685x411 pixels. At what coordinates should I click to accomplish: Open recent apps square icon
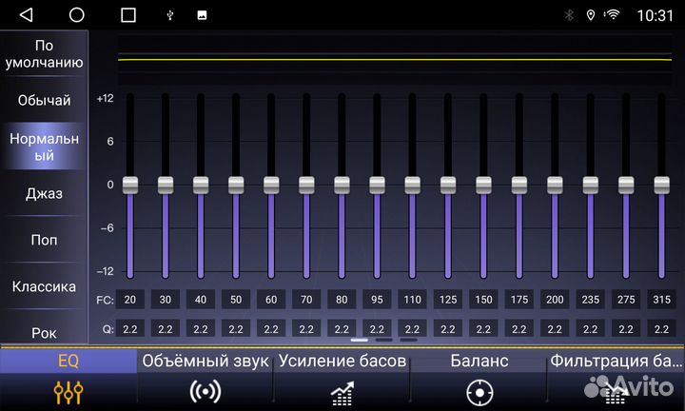(x=127, y=15)
